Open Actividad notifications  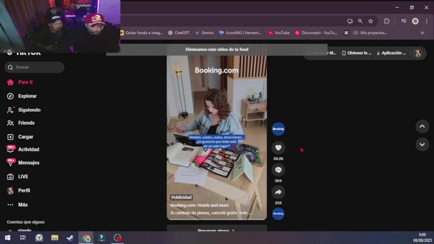[x=23, y=149]
